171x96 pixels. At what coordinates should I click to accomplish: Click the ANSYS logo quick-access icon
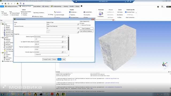(17, 3)
